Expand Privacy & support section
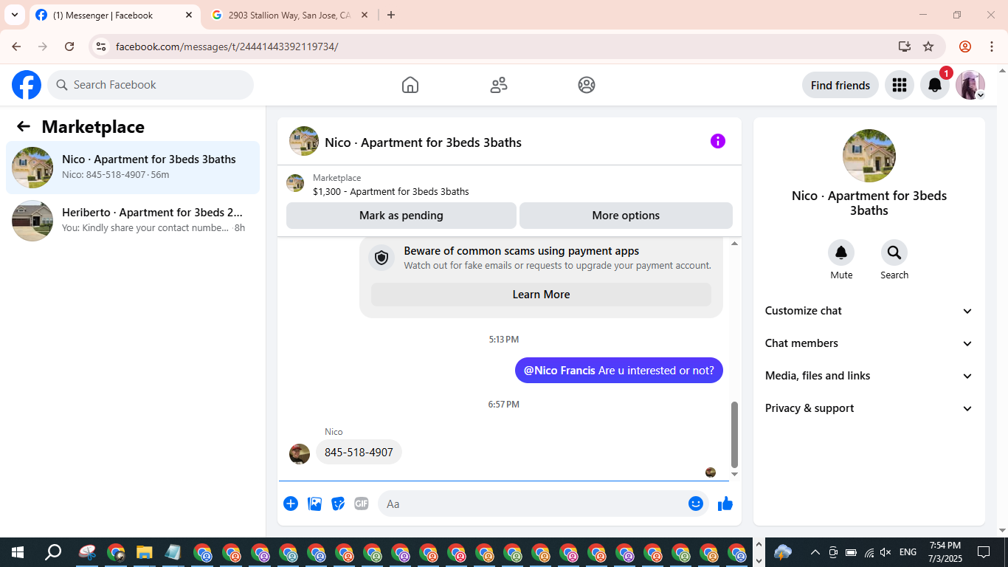Screen dimensions: 1008x567 coord(869,408)
